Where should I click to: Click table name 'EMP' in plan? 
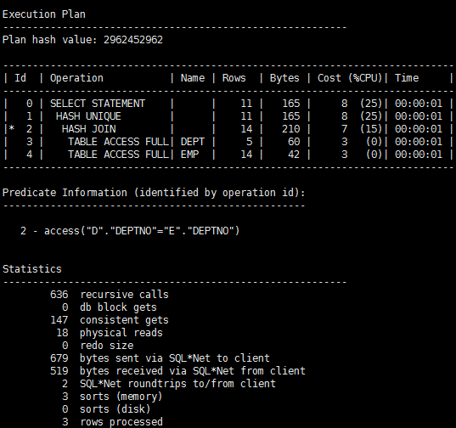pos(189,155)
